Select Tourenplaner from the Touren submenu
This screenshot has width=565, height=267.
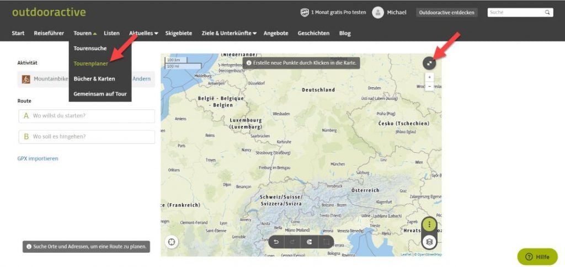coord(91,63)
